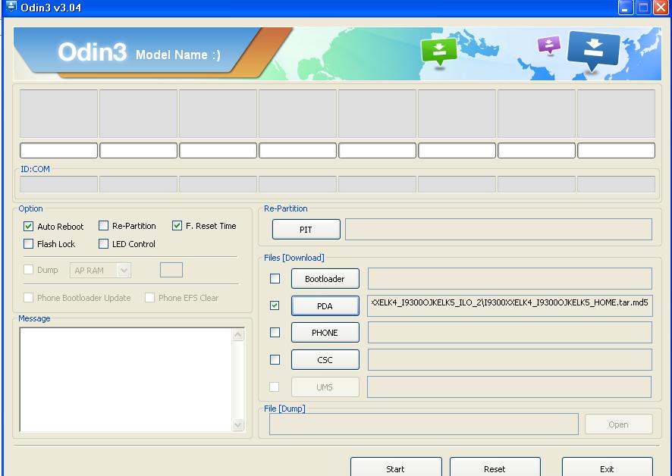Screen dimensions: 672x476
Task: Click the PDA file path field
Action: [x=510, y=305]
